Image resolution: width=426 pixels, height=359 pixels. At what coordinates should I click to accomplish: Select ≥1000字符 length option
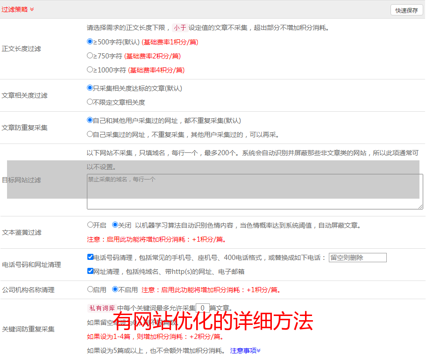click(90, 70)
